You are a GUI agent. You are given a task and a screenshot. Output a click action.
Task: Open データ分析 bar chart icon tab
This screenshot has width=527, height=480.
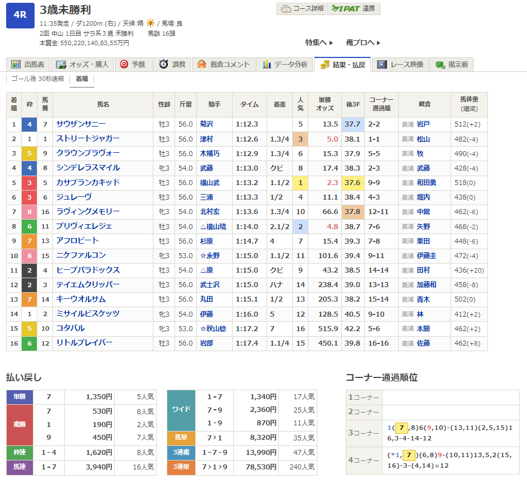click(285, 64)
